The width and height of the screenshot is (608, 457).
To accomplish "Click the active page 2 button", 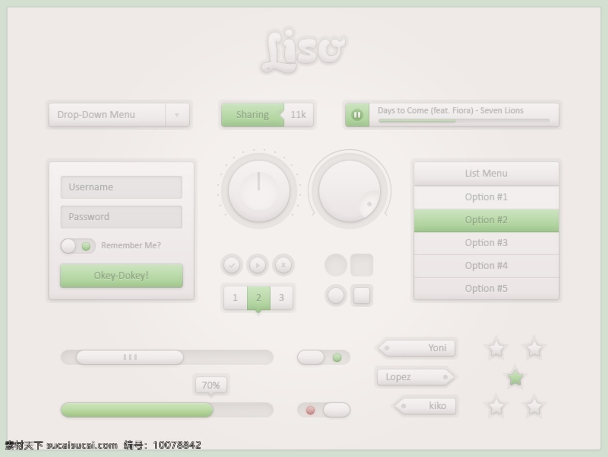I will [258, 298].
